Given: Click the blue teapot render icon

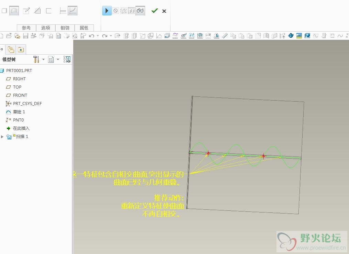Looking at the screenshot, I should (x=291, y=36).
